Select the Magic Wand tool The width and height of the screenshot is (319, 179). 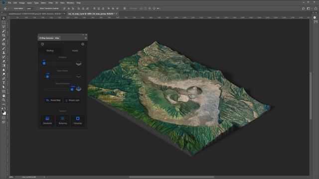tap(3, 31)
